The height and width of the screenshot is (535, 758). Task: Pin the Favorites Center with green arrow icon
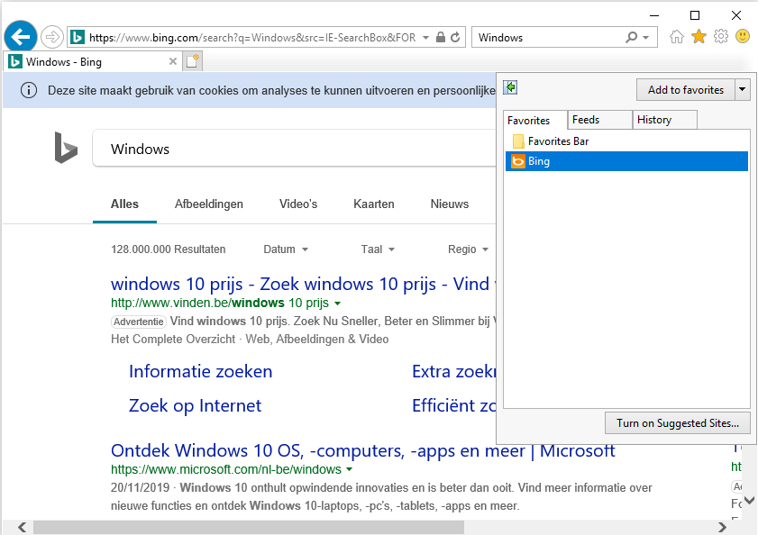(x=510, y=87)
